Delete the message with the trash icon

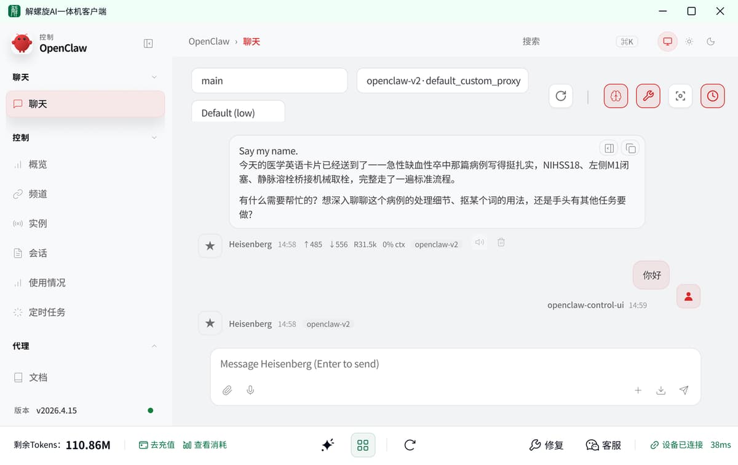(x=501, y=242)
